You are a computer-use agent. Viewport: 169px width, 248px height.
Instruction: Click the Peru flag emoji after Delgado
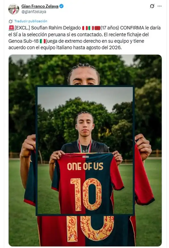pos(85,28)
